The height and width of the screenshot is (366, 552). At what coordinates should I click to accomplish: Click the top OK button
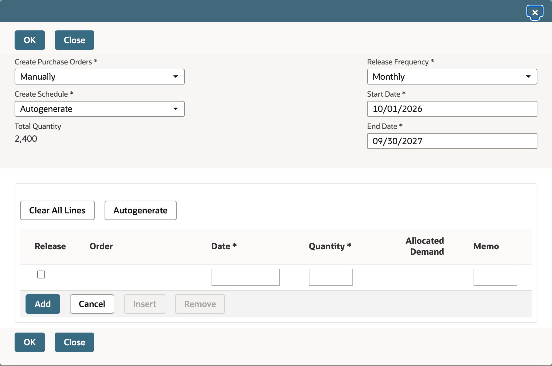[x=30, y=40]
